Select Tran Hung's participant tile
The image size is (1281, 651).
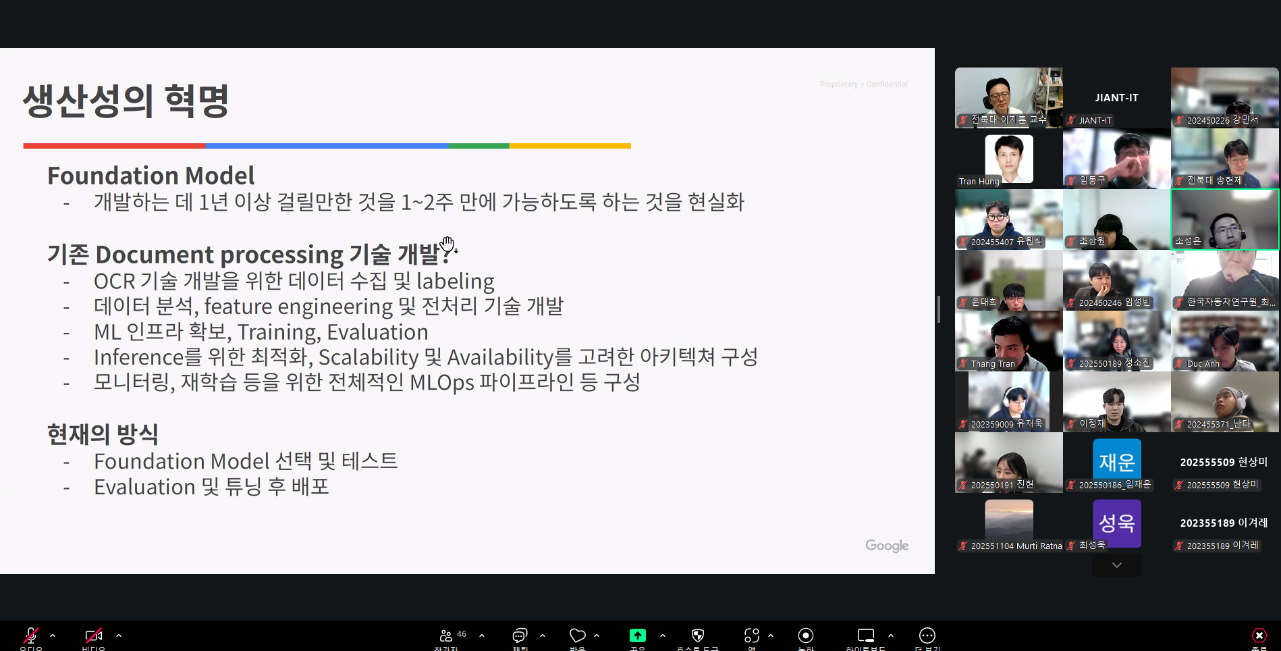click(1008, 159)
